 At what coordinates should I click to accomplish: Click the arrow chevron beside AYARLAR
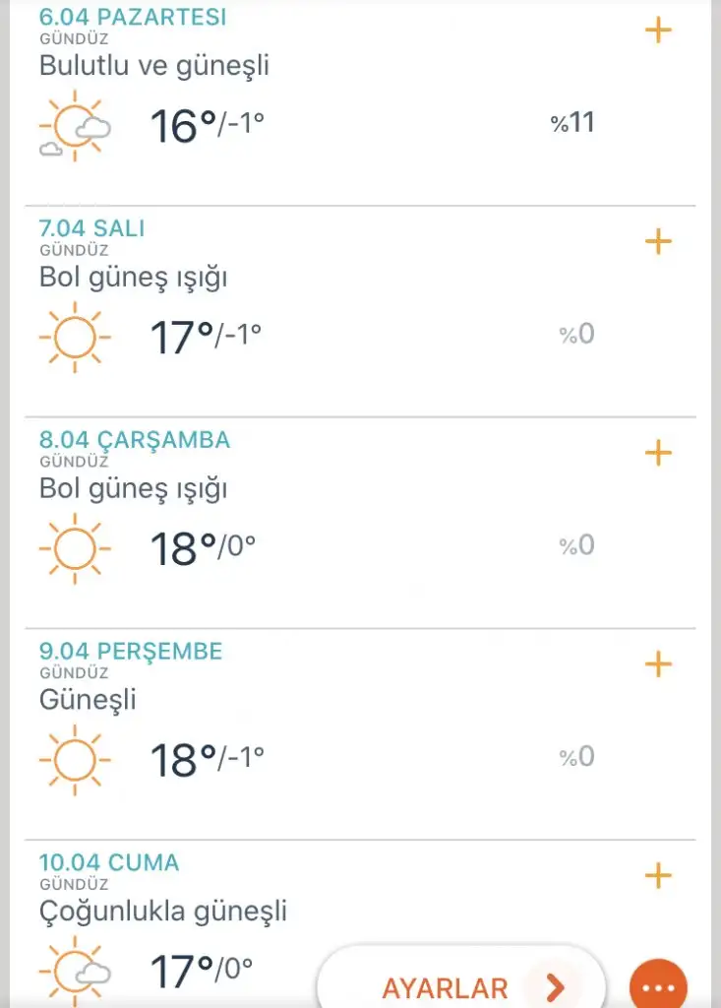pyautogui.click(x=555, y=986)
